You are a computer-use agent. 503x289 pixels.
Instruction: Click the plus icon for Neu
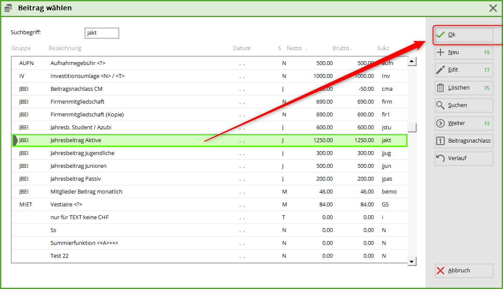pos(440,52)
